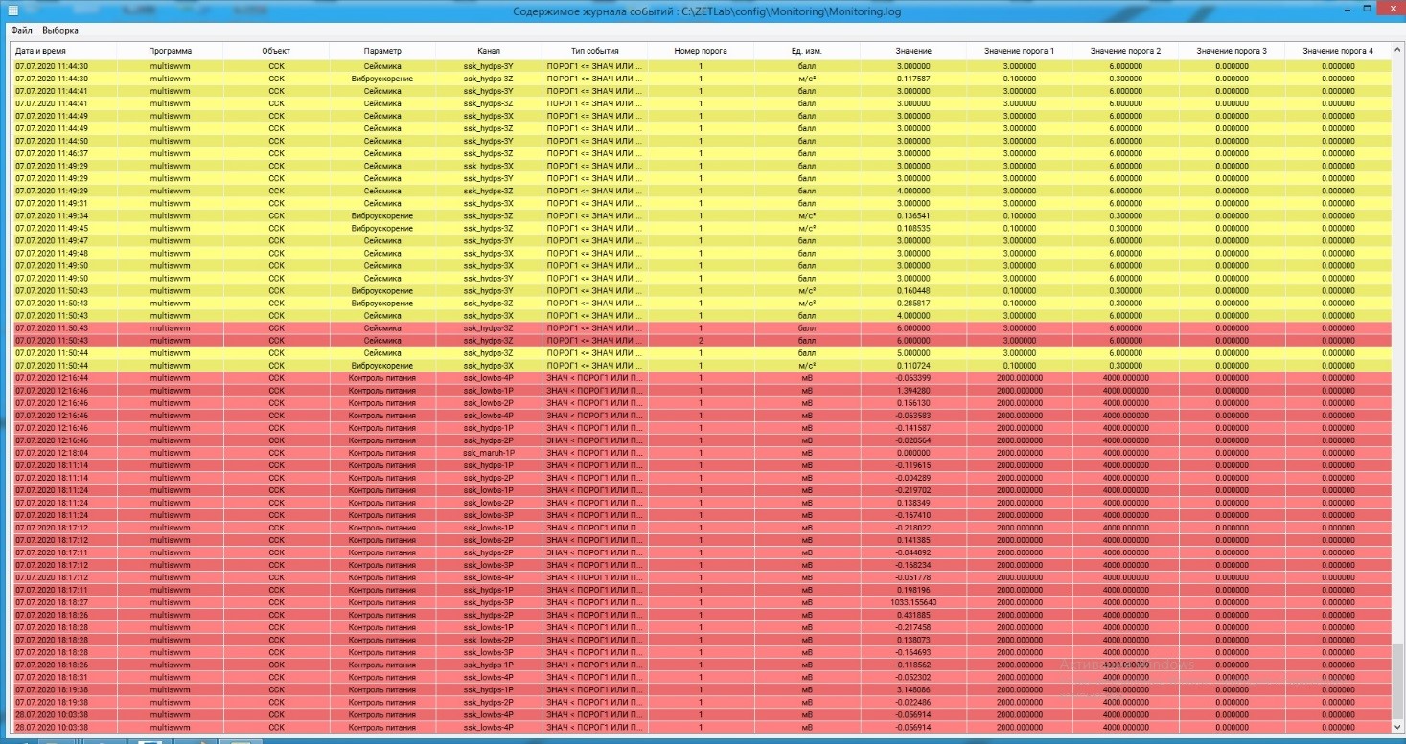Select value cell 0.108535
The height and width of the screenshot is (744, 1406).
pyautogui.click(x=913, y=228)
